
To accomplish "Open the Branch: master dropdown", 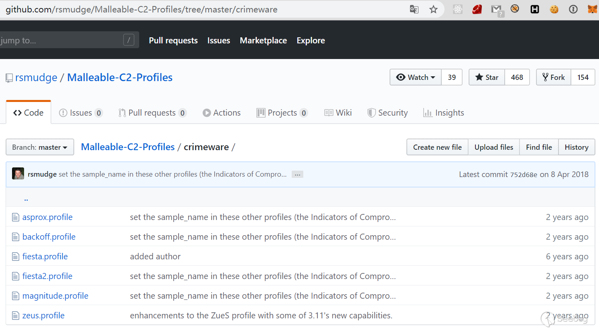I will pos(40,147).
